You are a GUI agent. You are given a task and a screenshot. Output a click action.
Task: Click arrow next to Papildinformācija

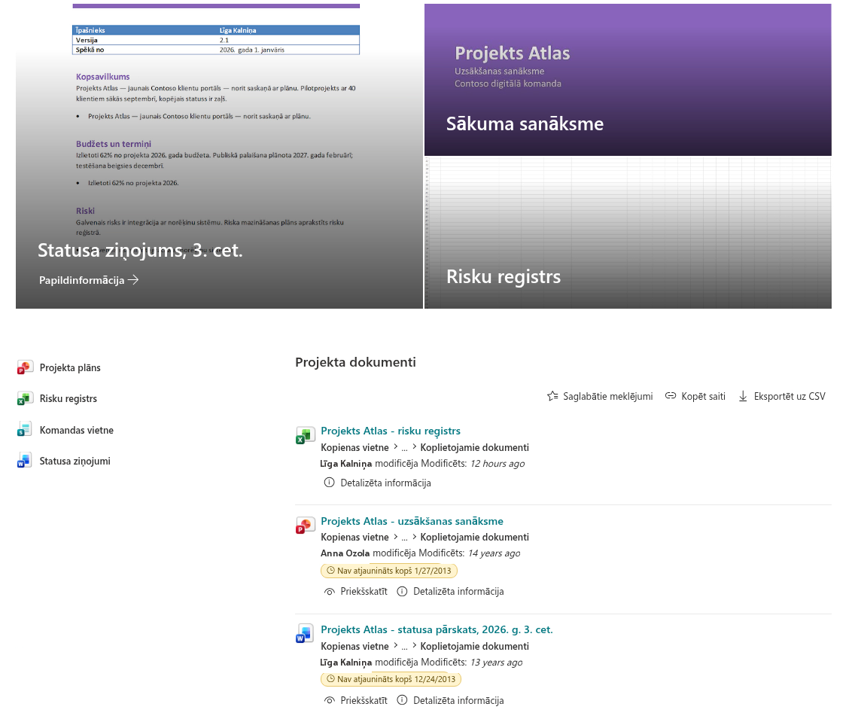click(133, 280)
